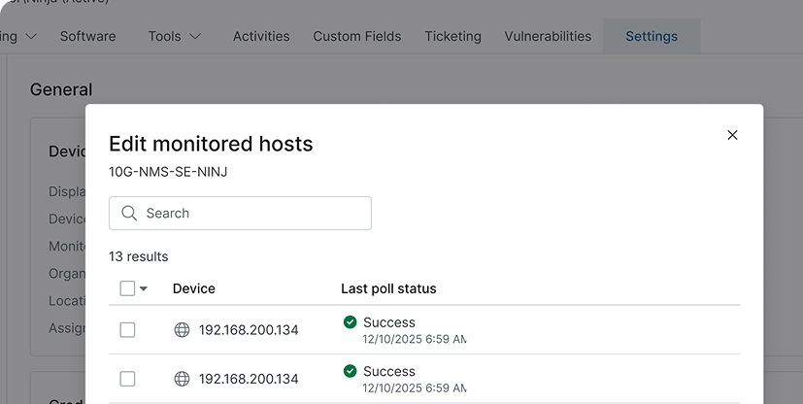Close the Edit monitored hosts dialog
Screen dimensions: 803x404
(x=732, y=135)
